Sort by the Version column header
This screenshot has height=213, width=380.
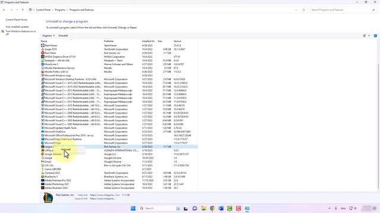[x=178, y=41]
